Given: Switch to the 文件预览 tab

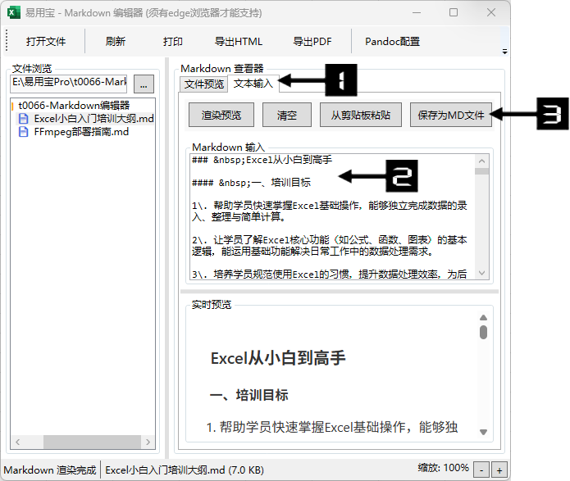Looking at the screenshot, I should (x=204, y=84).
